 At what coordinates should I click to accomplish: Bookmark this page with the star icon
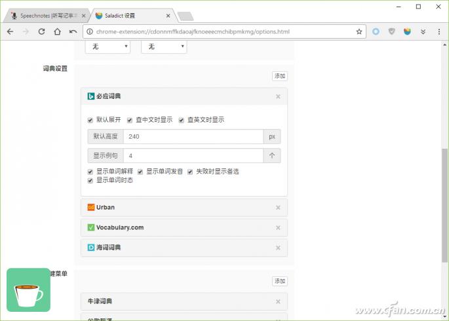359,31
